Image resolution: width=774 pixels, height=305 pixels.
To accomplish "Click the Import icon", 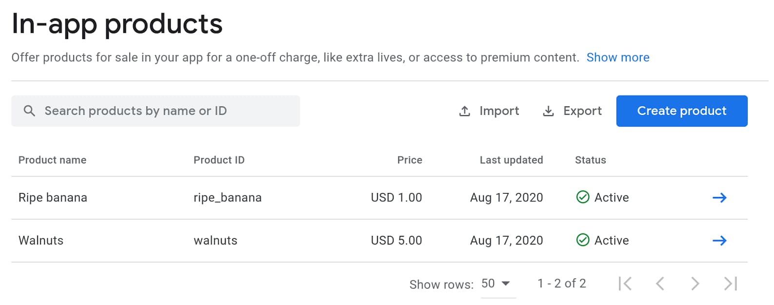I will (465, 111).
